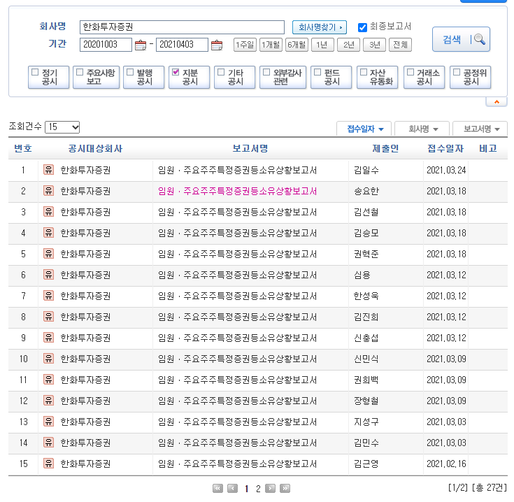Check the 자산유동화 filter
Viewport: 514px width, 502px height.
(363, 72)
